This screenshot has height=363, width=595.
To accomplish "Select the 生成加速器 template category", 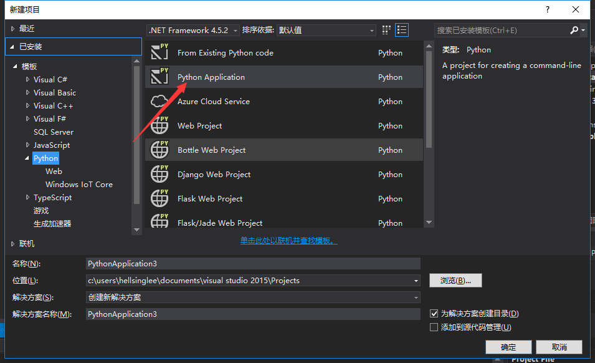I will 52,224.
